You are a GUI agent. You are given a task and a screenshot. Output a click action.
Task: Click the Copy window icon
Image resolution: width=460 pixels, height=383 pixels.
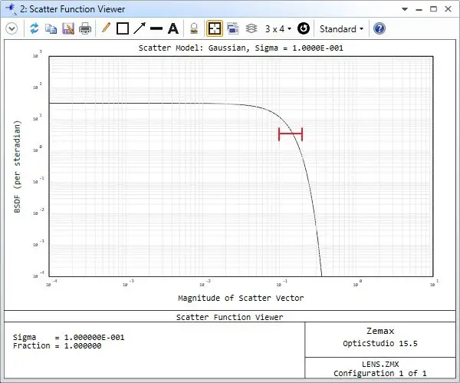(x=51, y=28)
